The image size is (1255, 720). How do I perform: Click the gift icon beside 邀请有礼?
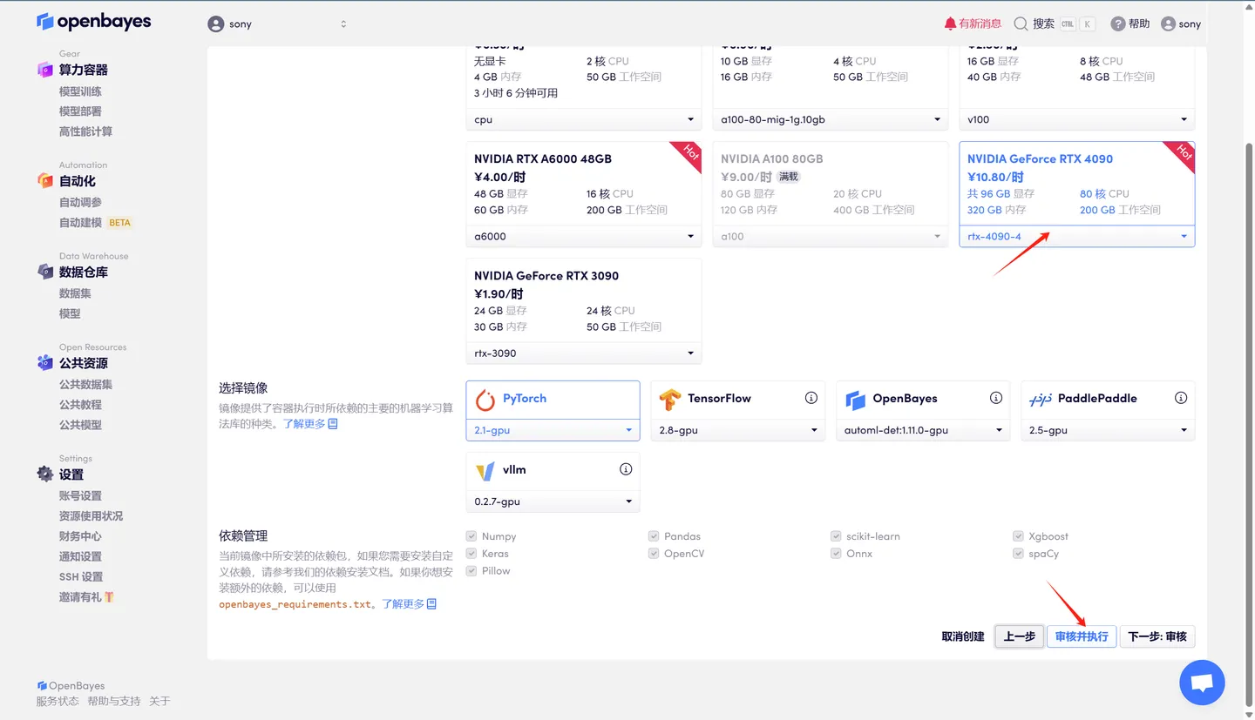[109, 597]
